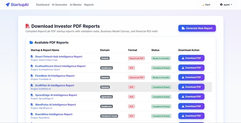Viewport: 241px width, 123px height.
Task: Click file icon beside DraftPilot AI report
Action: (32, 86)
